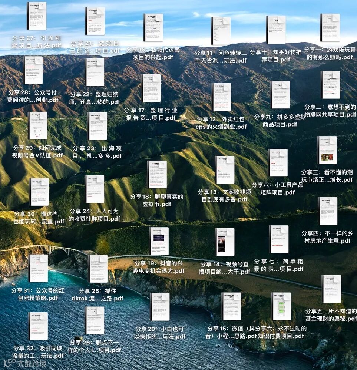Select the 分享32 吸引同城流量 PDF icon

(x=38, y=326)
